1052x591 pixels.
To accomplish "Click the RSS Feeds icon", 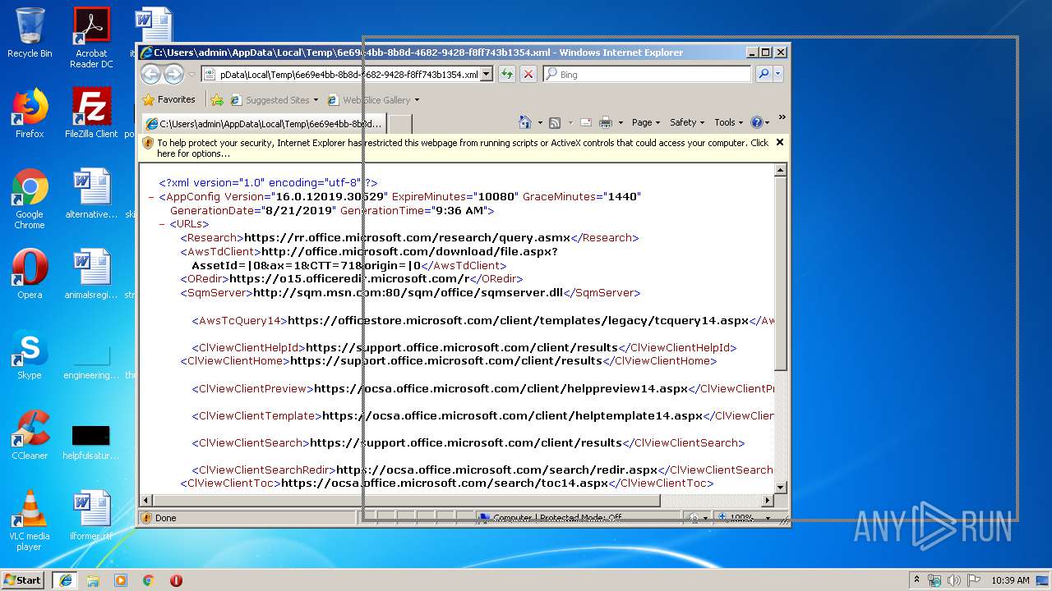I will coord(555,122).
